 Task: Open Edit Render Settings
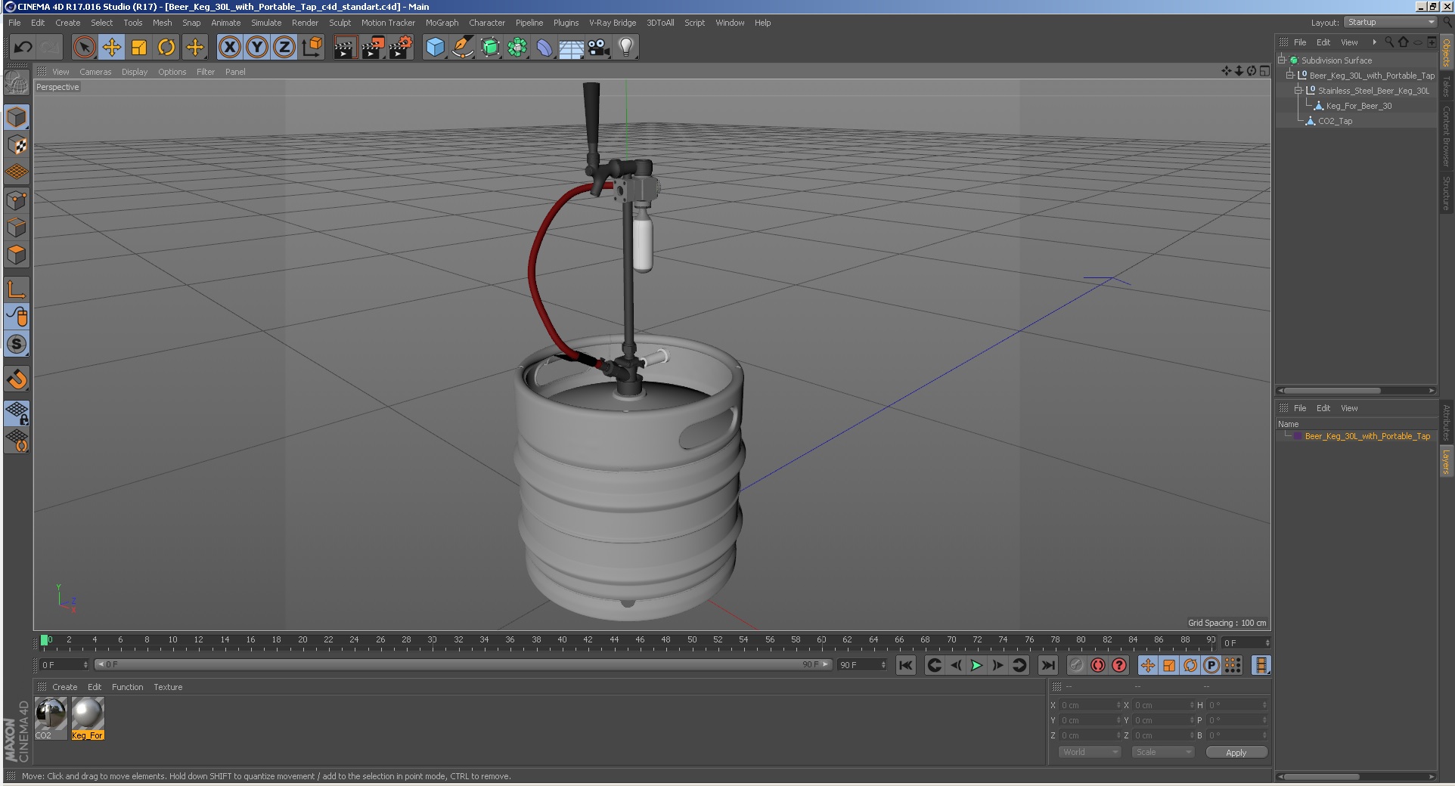401,48
